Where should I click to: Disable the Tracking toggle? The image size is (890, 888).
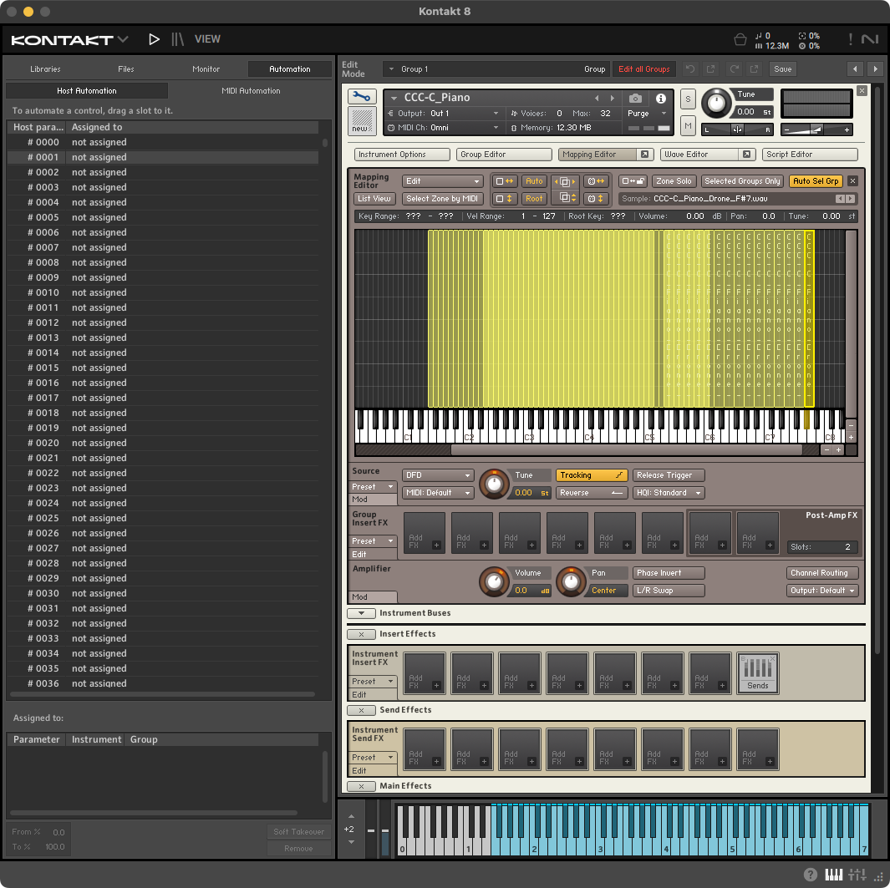(592, 475)
